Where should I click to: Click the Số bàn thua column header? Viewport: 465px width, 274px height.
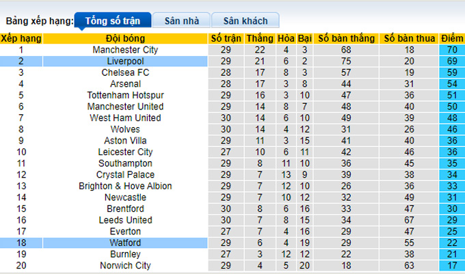coord(409,38)
